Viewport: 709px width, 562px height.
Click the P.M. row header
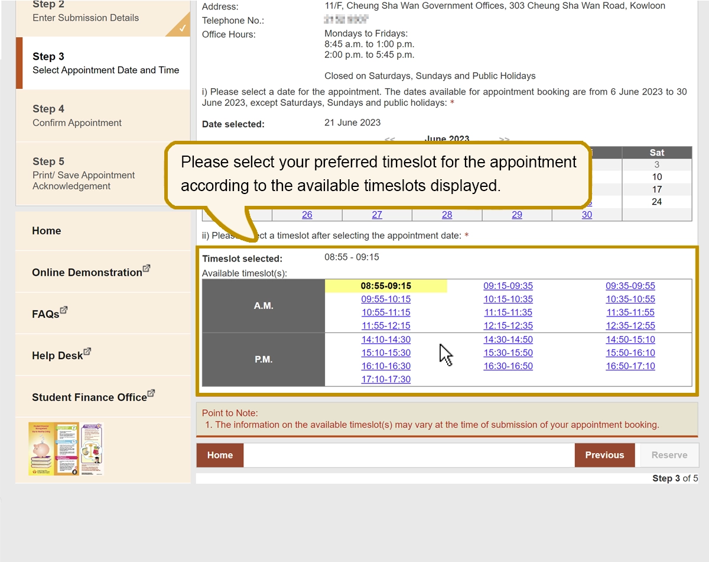pyautogui.click(x=264, y=359)
